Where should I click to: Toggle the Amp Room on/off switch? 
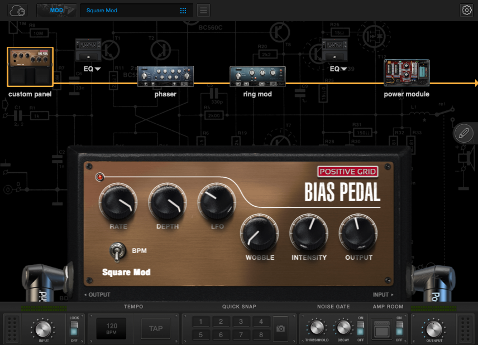[399, 329]
